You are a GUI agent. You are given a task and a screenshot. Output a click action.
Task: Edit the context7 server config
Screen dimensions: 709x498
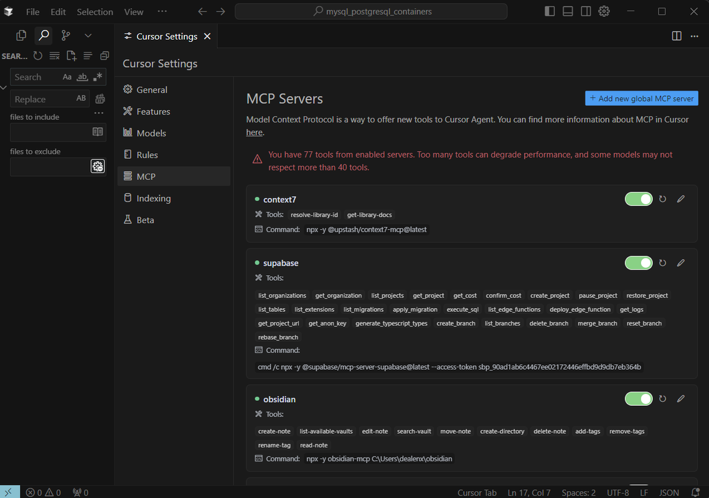(x=680, y=199)
